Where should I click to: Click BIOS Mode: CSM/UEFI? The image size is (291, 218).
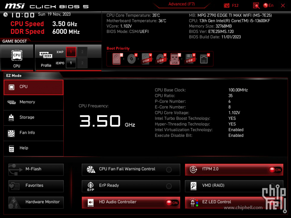(127, 31)
